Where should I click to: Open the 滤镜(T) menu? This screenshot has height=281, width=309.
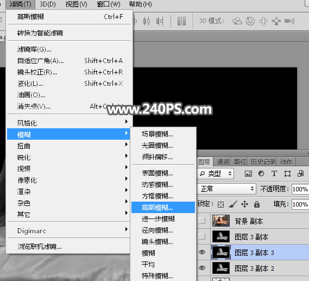[20, 4]
